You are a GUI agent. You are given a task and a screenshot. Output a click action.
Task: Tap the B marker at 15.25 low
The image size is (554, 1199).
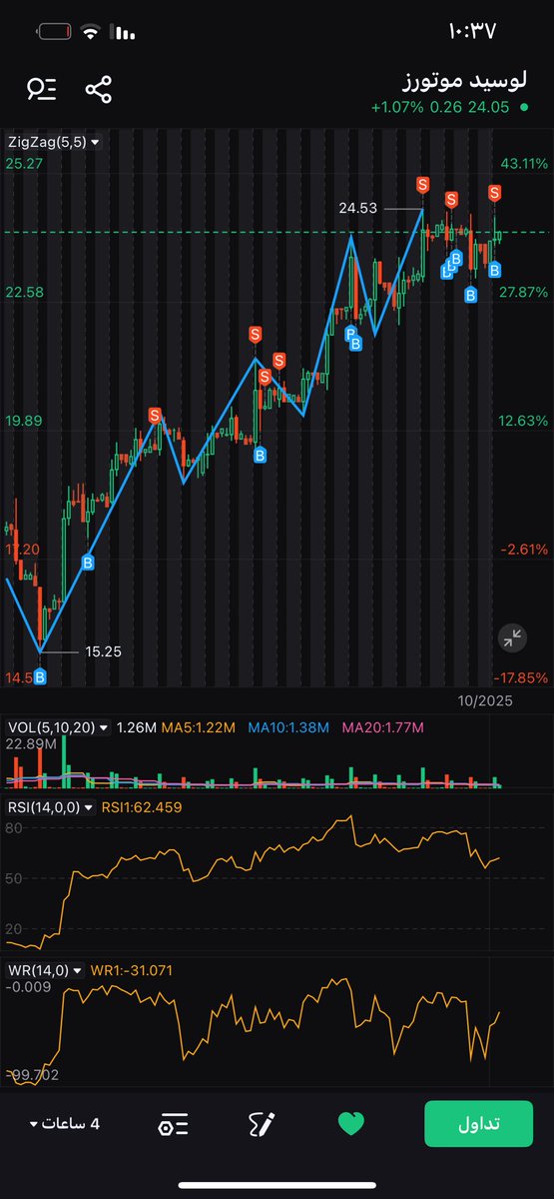tap(41, 677)
